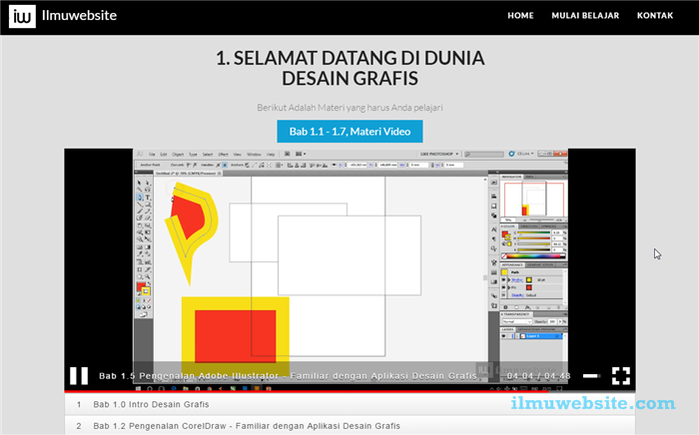This screenshot has width=699, height=435.
Task: Open the Opacity value arrow in Transparency
Action: (560, 321)
